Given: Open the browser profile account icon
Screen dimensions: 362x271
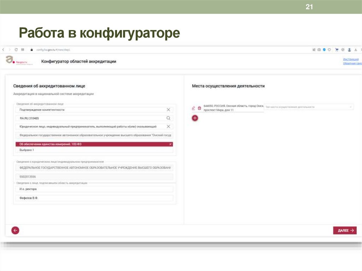Looking at the screenshot, I should click(x=349, y=49).
